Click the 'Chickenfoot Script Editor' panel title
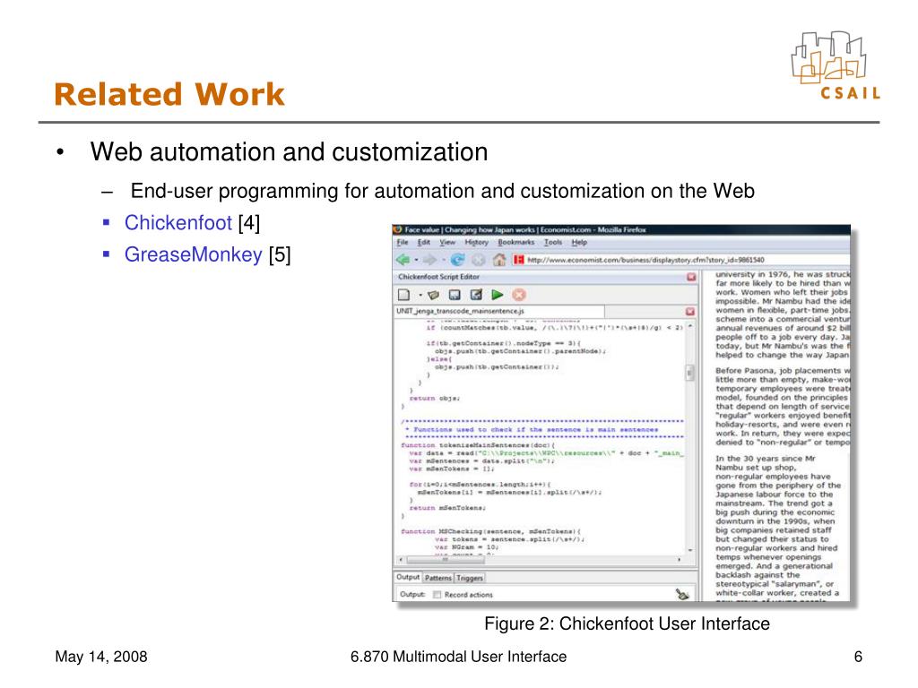Viewport: 918px width, 688px height. (438, 277)
